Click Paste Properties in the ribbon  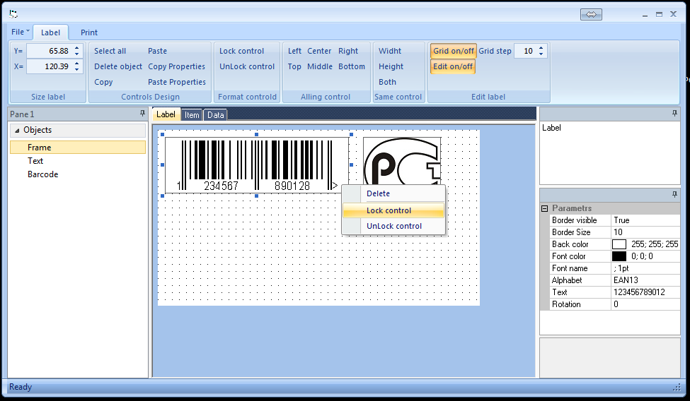tap(177, 82)
